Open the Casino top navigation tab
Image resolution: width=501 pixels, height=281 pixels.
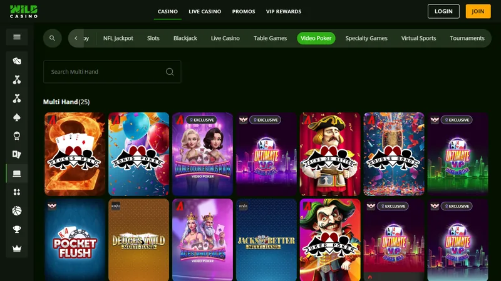(x=168, y=11)
